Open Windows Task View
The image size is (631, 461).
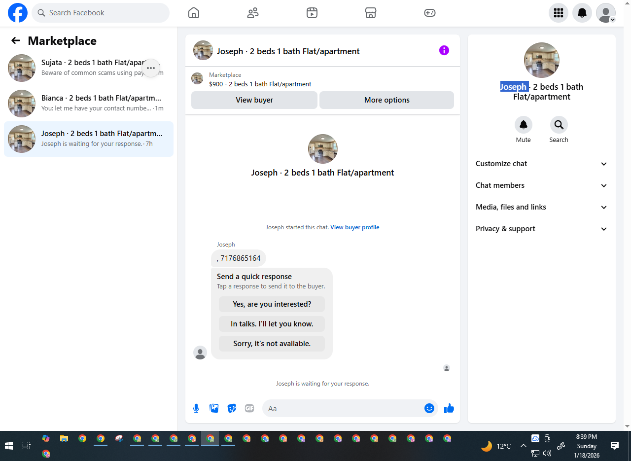27,446
